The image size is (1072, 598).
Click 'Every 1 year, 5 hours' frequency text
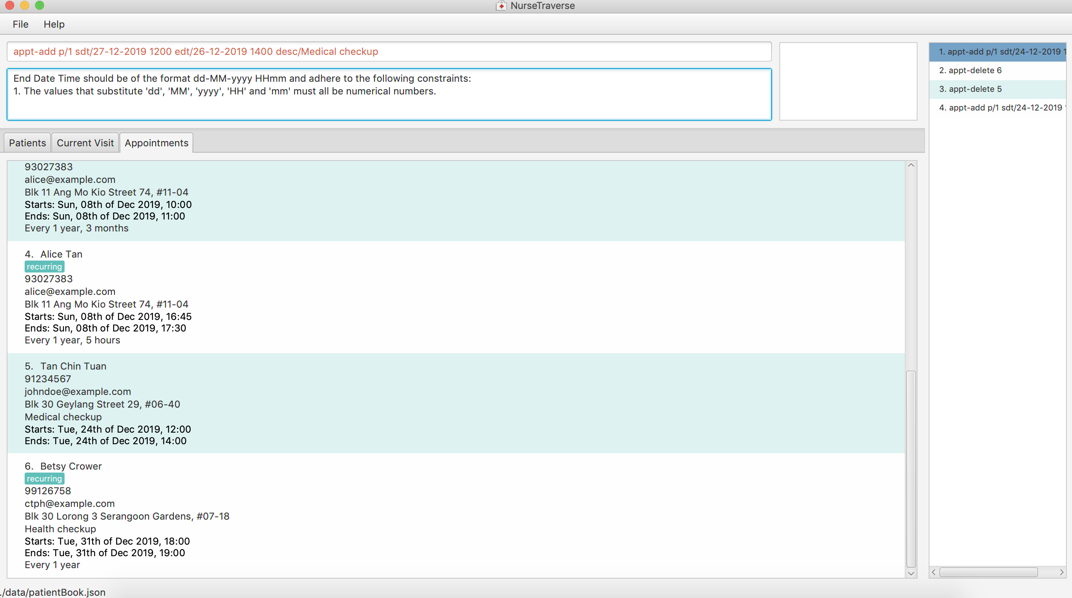click(72, 340)
